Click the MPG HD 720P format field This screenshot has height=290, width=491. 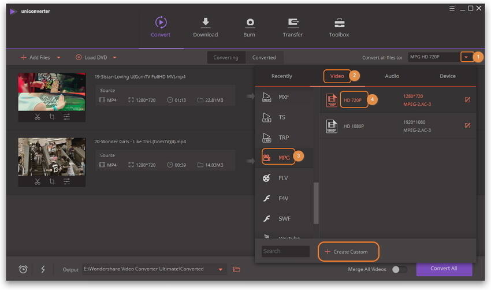pos(434,57)
